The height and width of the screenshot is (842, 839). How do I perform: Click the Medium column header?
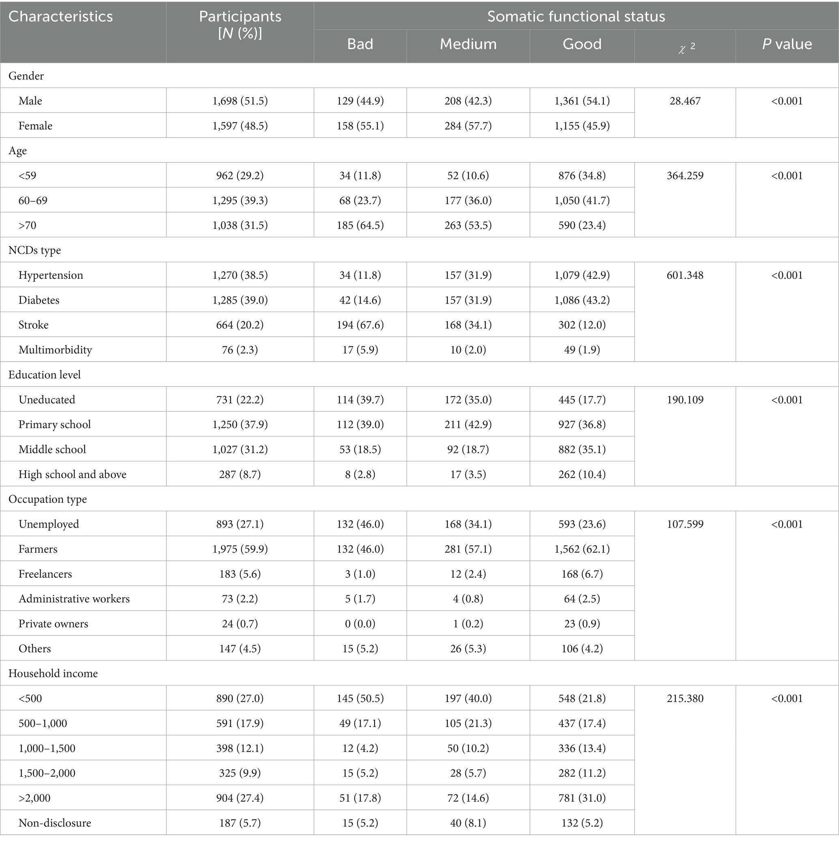click(x=468, y=44)
